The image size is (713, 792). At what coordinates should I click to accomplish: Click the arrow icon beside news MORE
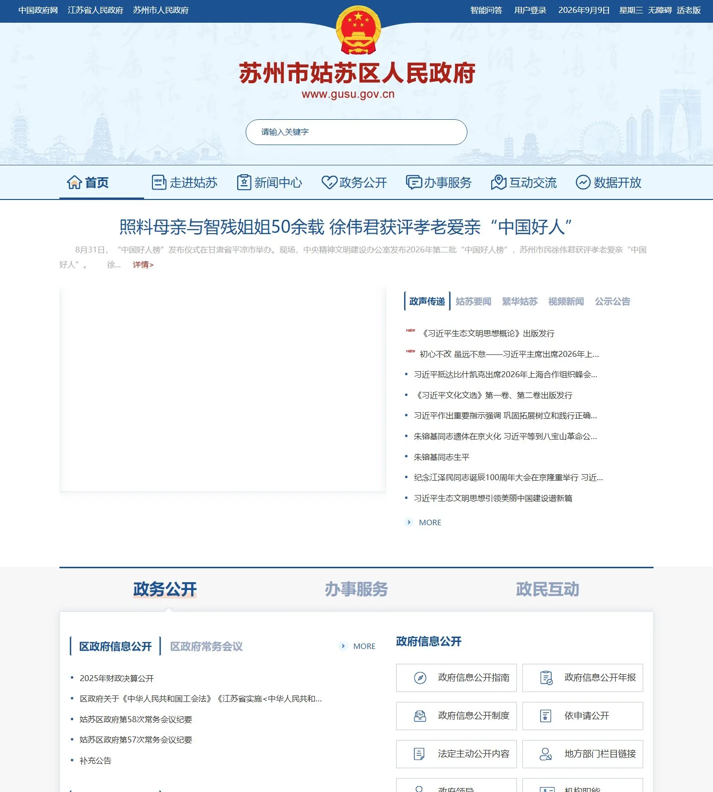point(409,522)
